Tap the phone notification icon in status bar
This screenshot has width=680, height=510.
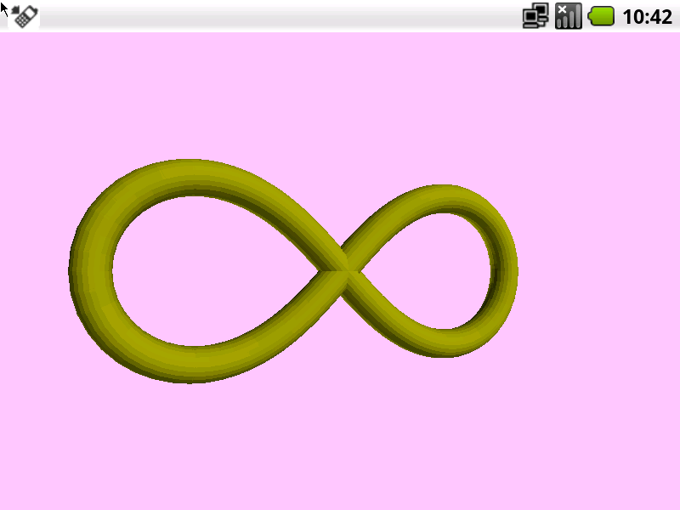point(25,16)
